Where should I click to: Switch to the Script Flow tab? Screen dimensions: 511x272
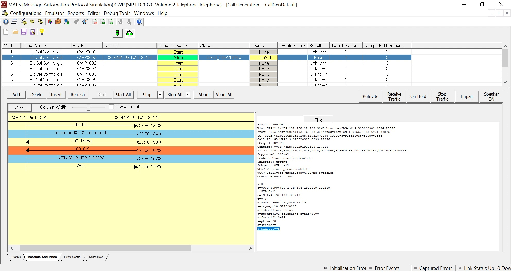point(96,257)
